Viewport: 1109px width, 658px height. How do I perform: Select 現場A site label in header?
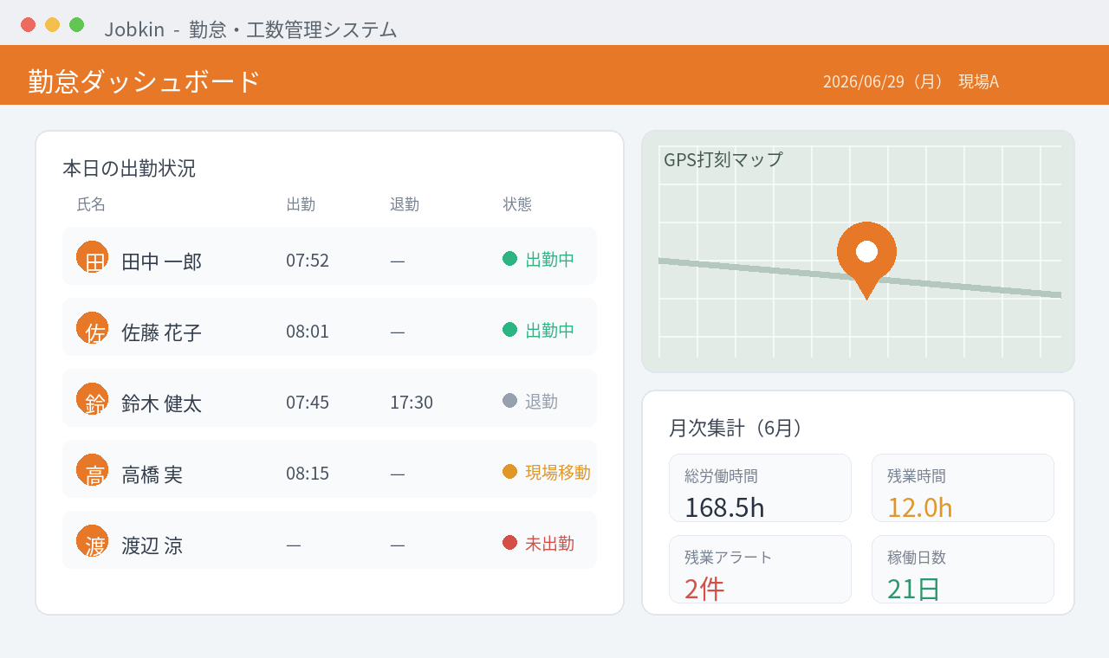tap(978, 81)
